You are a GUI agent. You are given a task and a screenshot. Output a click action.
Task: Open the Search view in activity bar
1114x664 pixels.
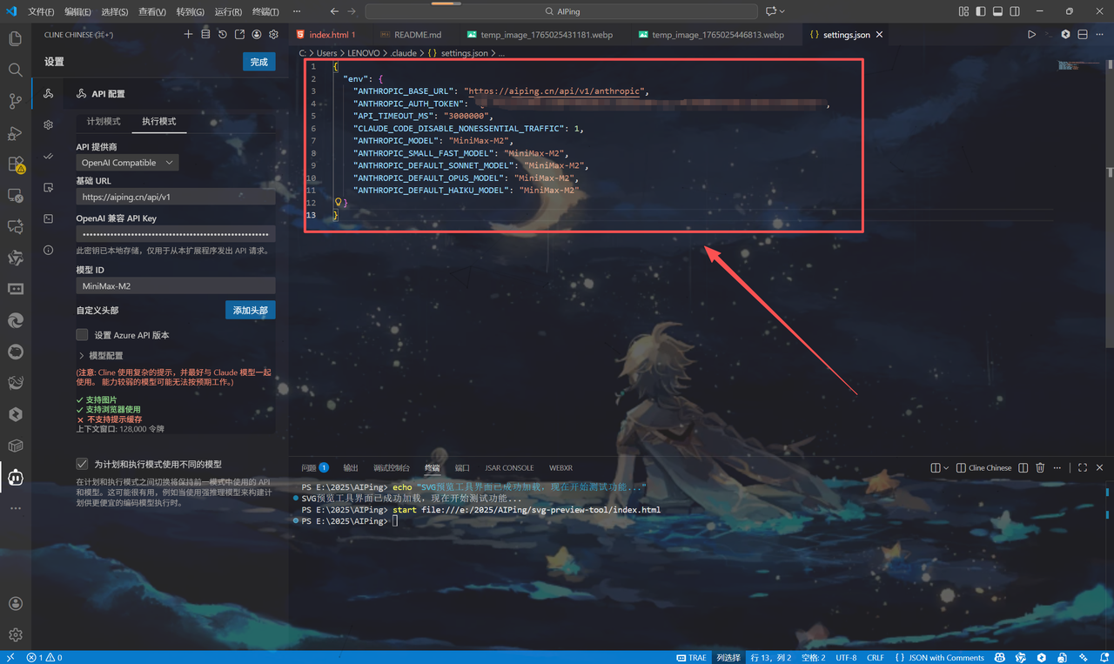[15, 70]
